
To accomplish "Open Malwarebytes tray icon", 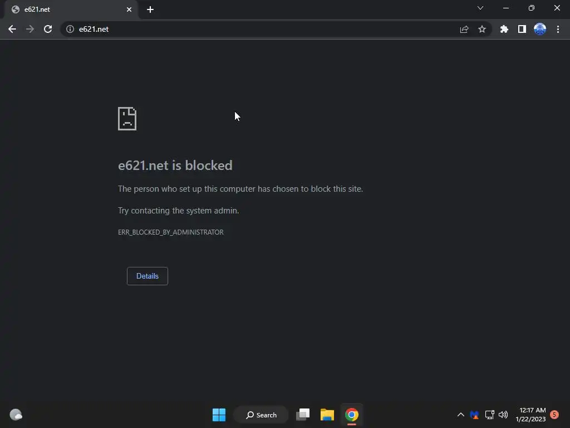I will tap(474, 415).
